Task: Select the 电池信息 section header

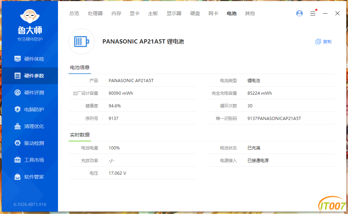Action: [x=80, y=67]
